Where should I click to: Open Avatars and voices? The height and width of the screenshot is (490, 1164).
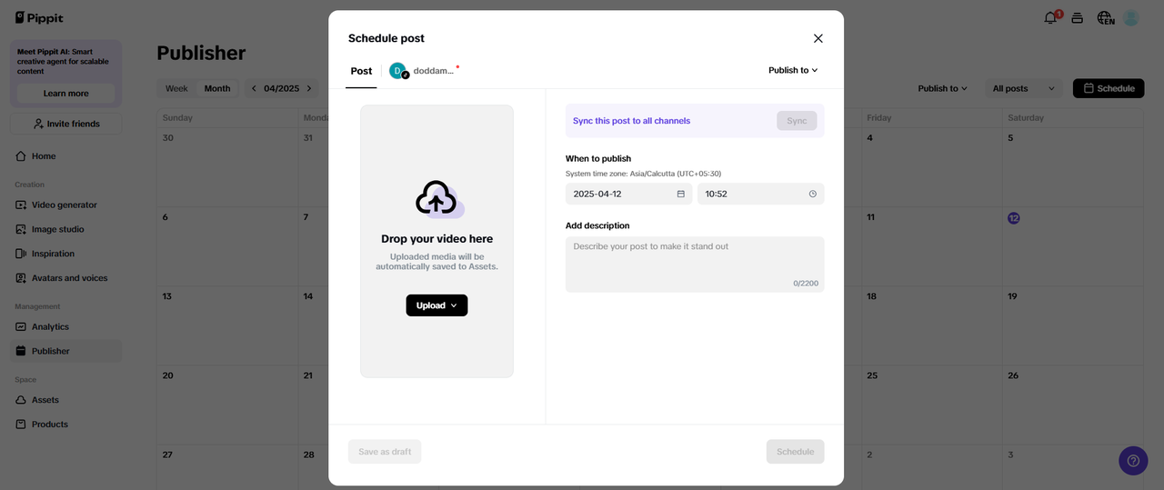pyautogui.click(x=65, y=278)
